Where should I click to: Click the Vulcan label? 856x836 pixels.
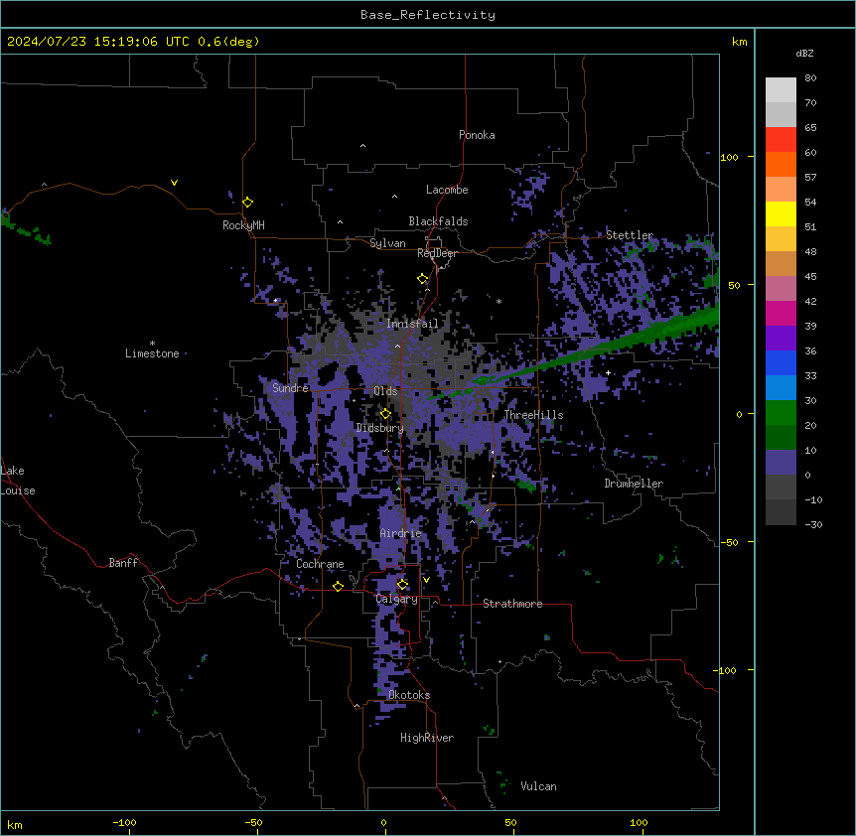[539, 786]
